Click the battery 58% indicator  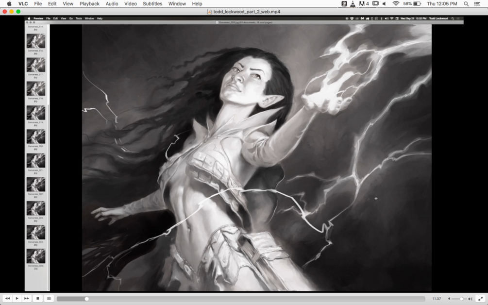click(x=412, y=4)
